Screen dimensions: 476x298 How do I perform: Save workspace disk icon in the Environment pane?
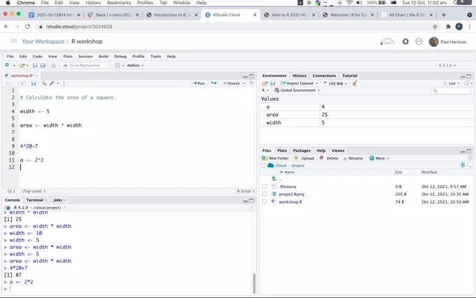point(272,83)
